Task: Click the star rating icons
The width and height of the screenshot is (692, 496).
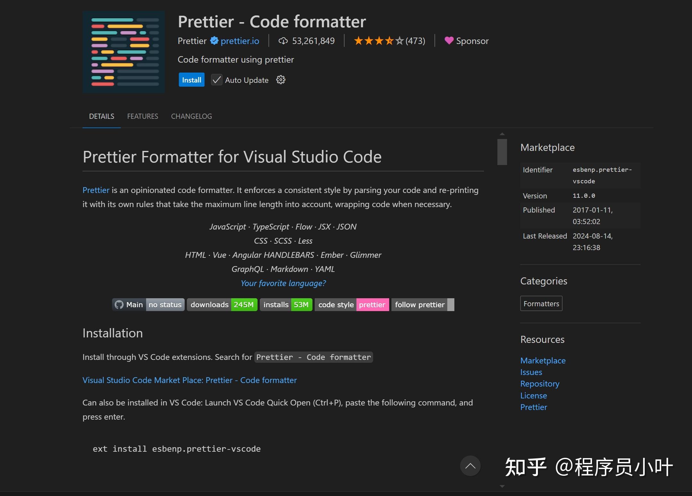Action: (x=379, y=41)
